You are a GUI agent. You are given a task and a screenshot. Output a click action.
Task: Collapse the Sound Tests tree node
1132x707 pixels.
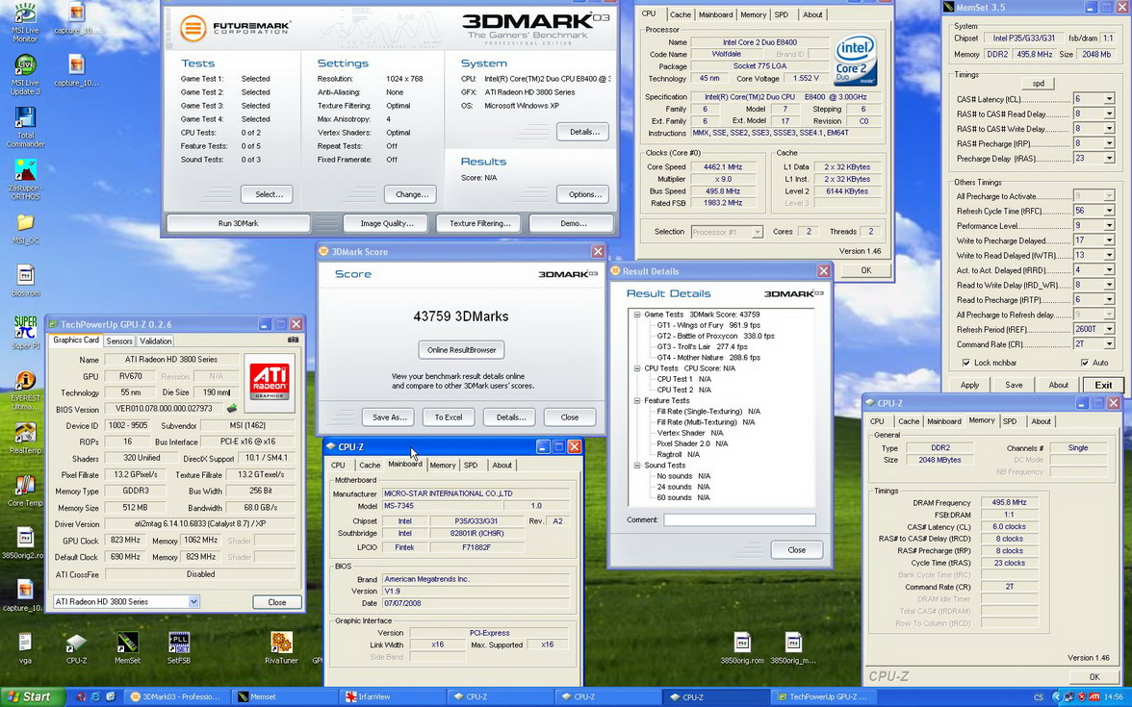637,466
